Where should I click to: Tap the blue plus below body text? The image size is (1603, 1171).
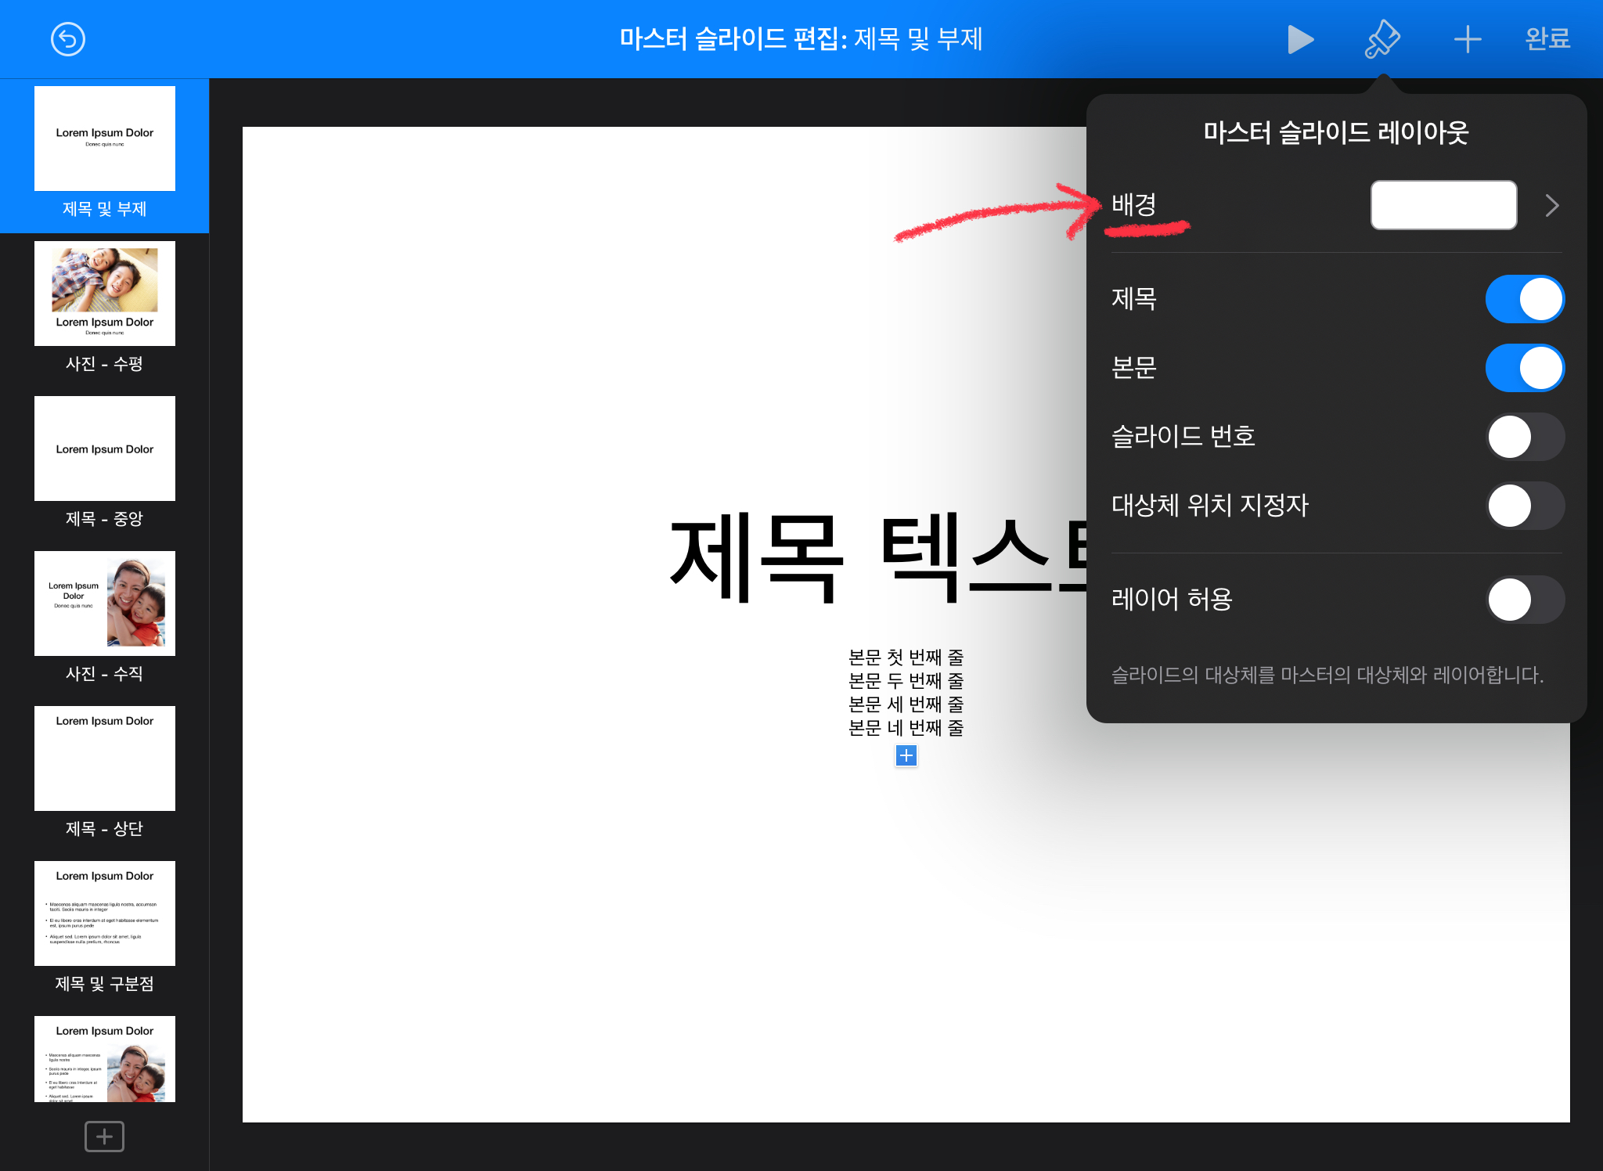click(906, 755)
